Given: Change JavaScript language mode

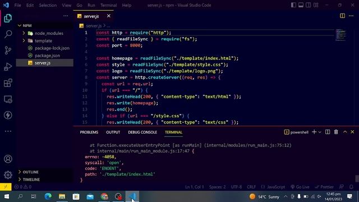Looking at the screenshot, I should (273, 187).
